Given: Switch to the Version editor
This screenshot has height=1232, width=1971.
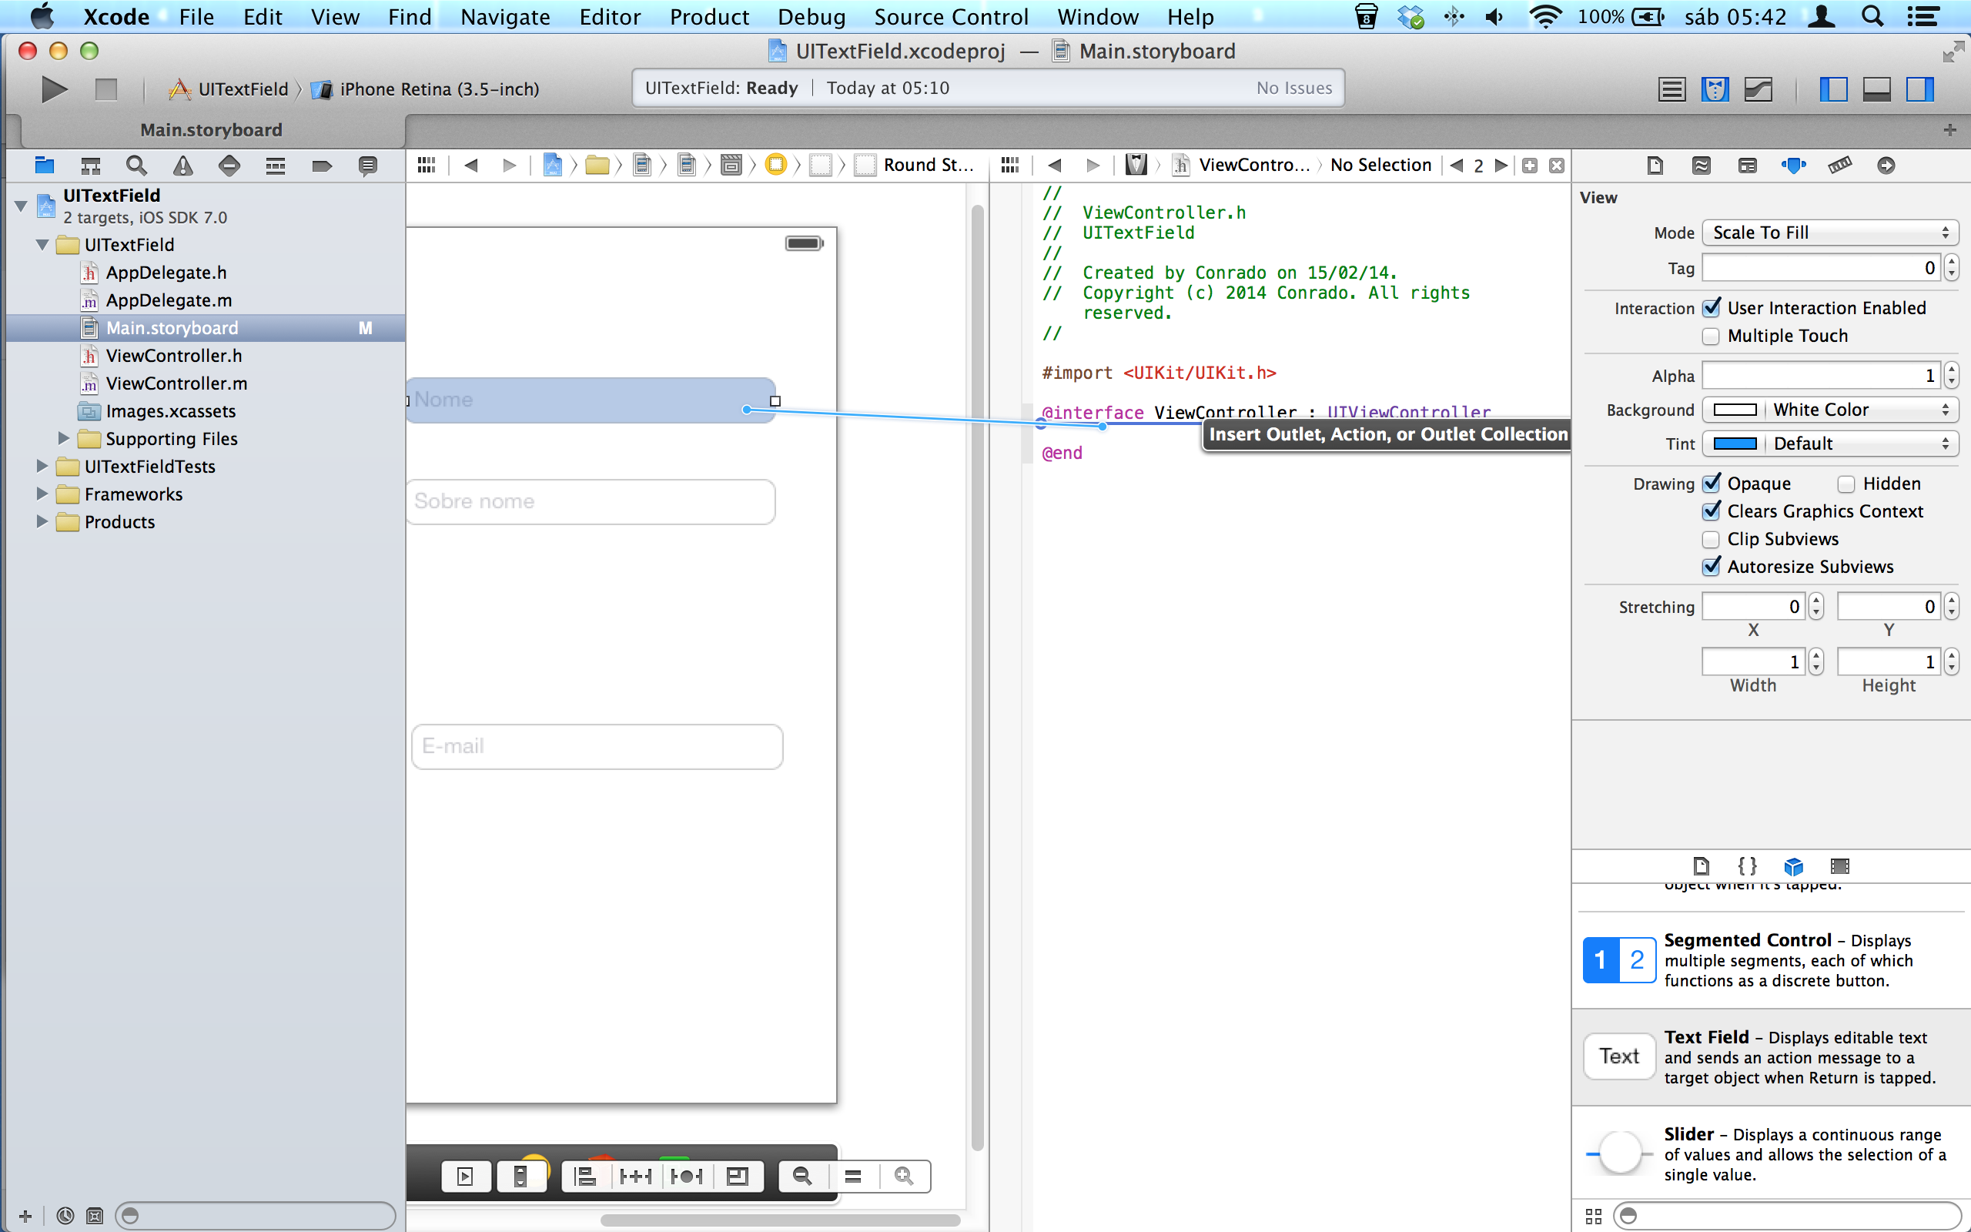Looking at the screenshot, I should (1759, 89).
